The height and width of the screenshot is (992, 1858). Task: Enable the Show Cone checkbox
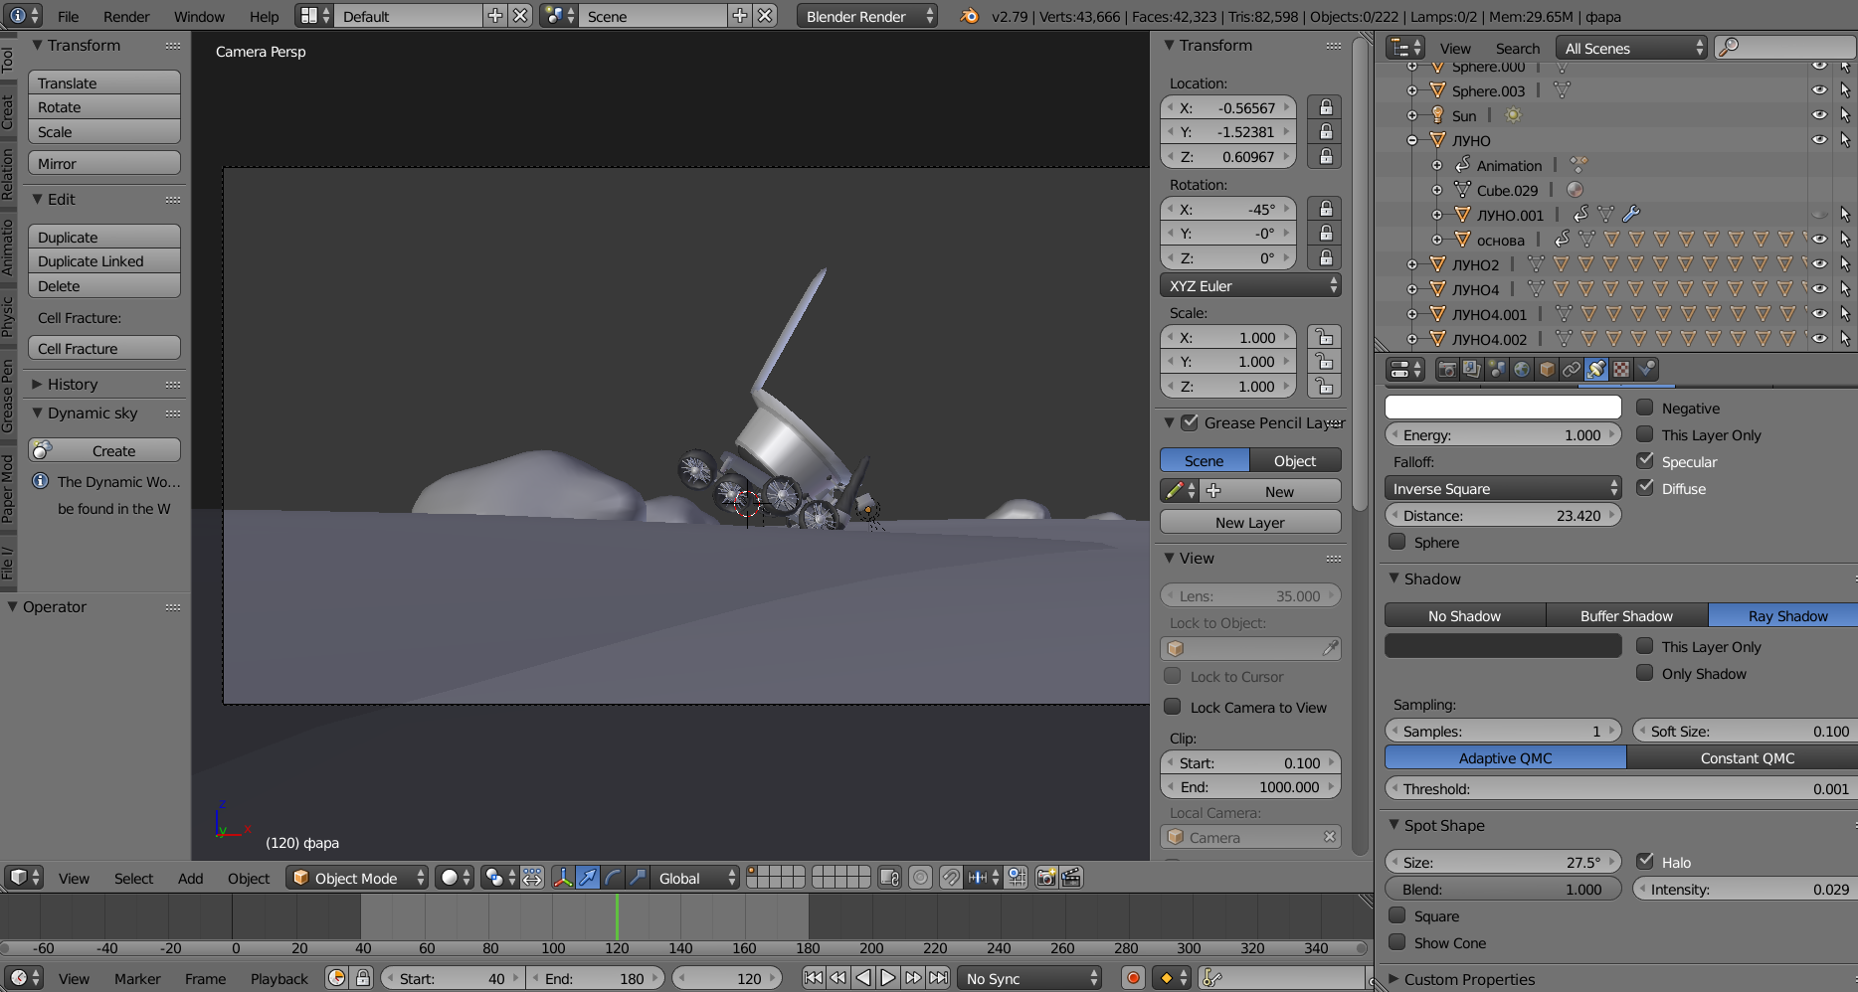point(1397,942)
